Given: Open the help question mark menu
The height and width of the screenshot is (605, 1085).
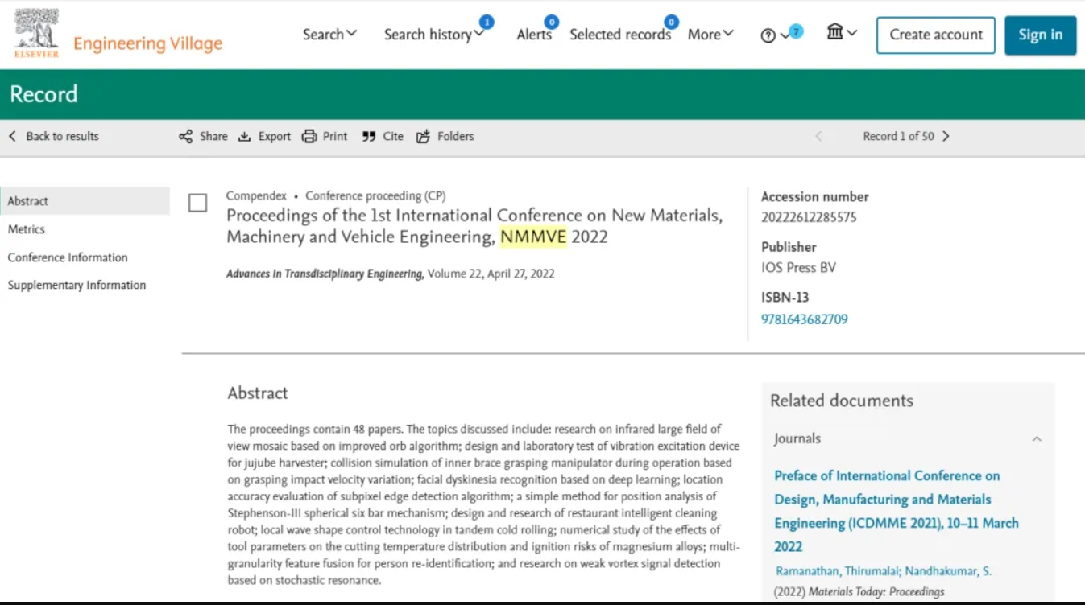Looking at the screenshot, I should [768, 35].
